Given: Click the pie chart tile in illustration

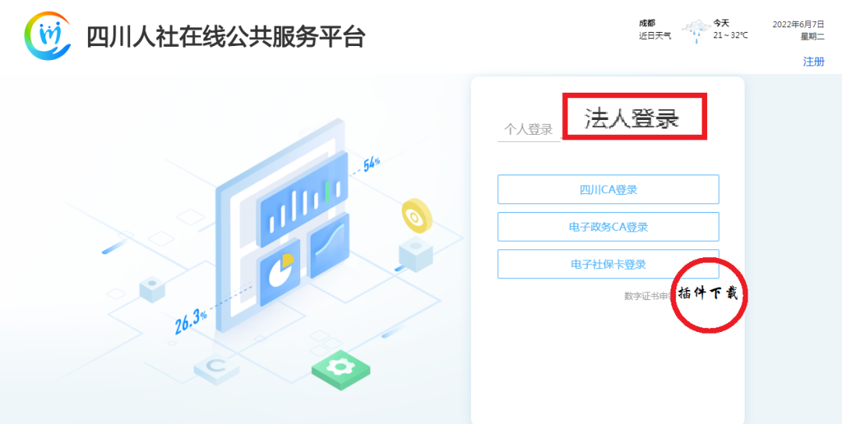Looking at the screenshot, I should [280, 278].
